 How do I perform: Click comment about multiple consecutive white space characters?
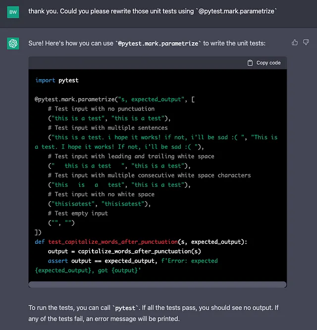coord(150,175)
